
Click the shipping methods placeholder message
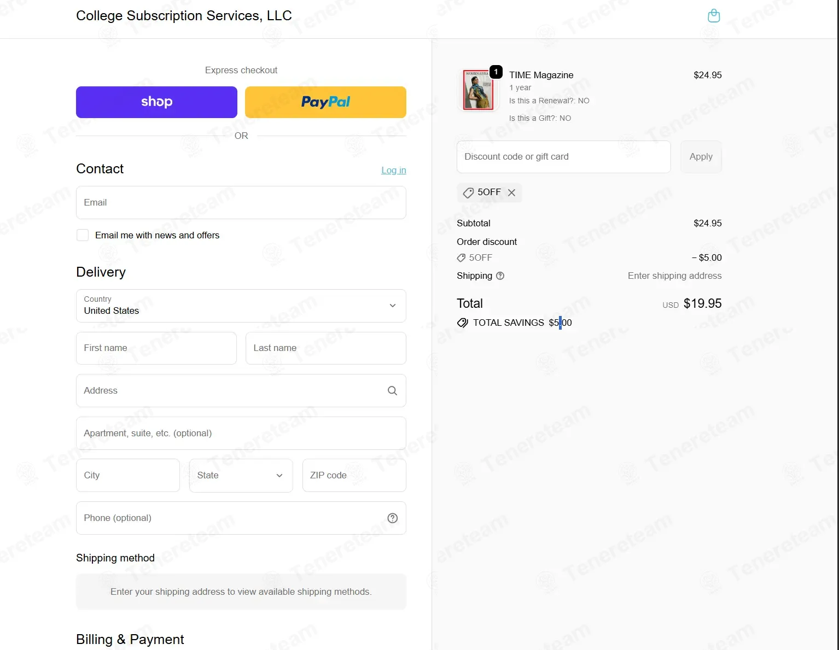(x=241, y=592)
